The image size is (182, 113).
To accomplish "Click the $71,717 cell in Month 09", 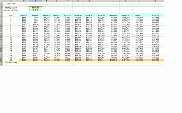I will tap(114, 33).
